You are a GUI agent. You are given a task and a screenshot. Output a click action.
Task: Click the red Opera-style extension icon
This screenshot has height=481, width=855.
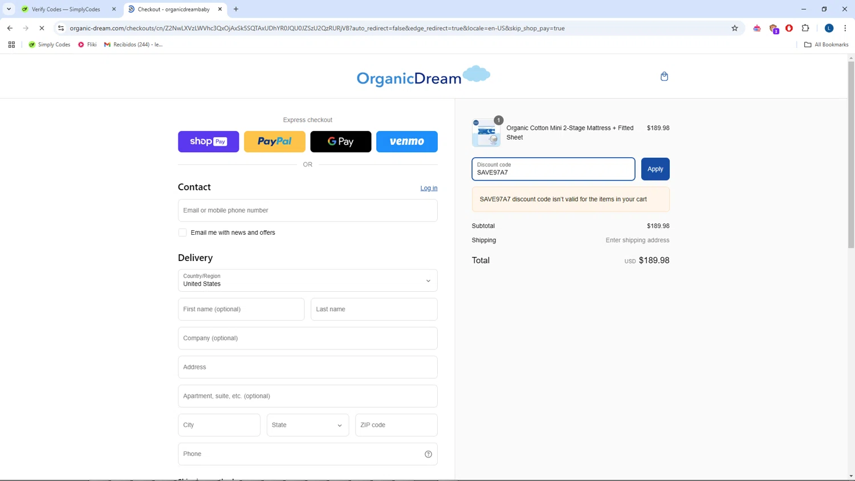tap(789, 28)
